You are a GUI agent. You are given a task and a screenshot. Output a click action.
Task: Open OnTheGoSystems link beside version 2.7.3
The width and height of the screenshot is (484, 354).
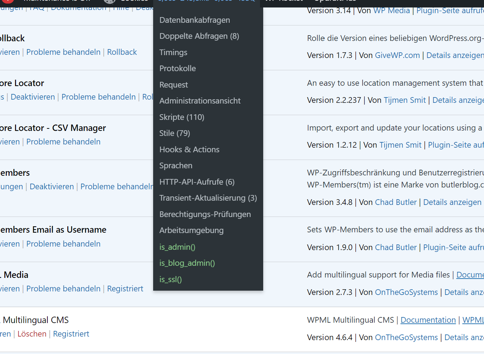coord(406,292)
